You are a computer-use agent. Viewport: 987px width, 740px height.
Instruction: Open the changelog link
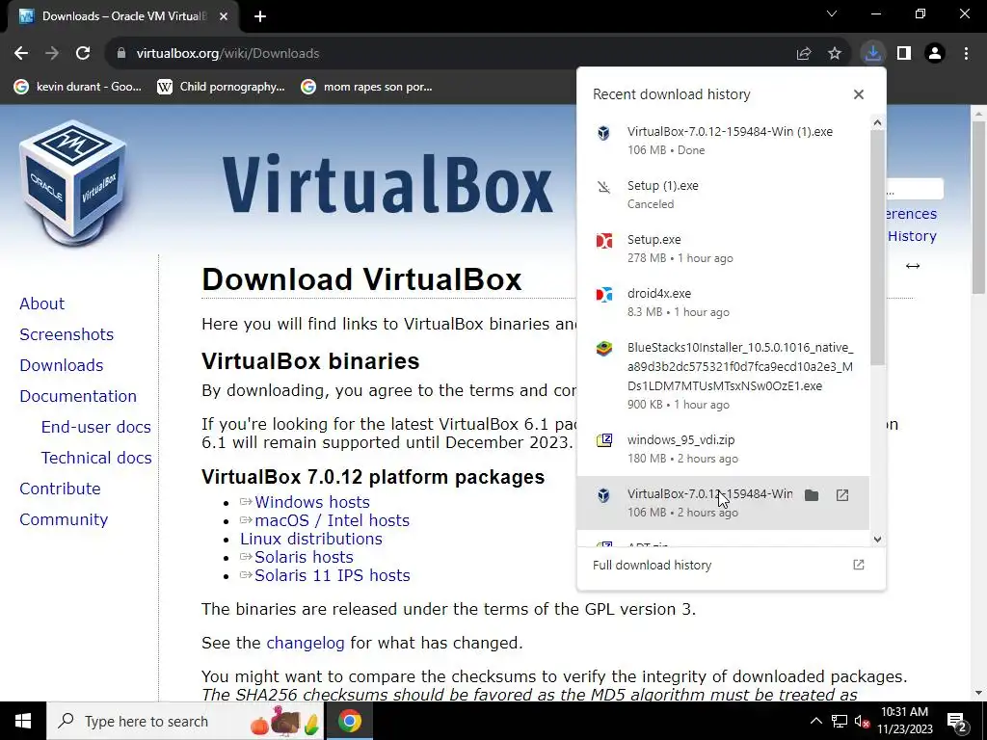click(306, 643)
